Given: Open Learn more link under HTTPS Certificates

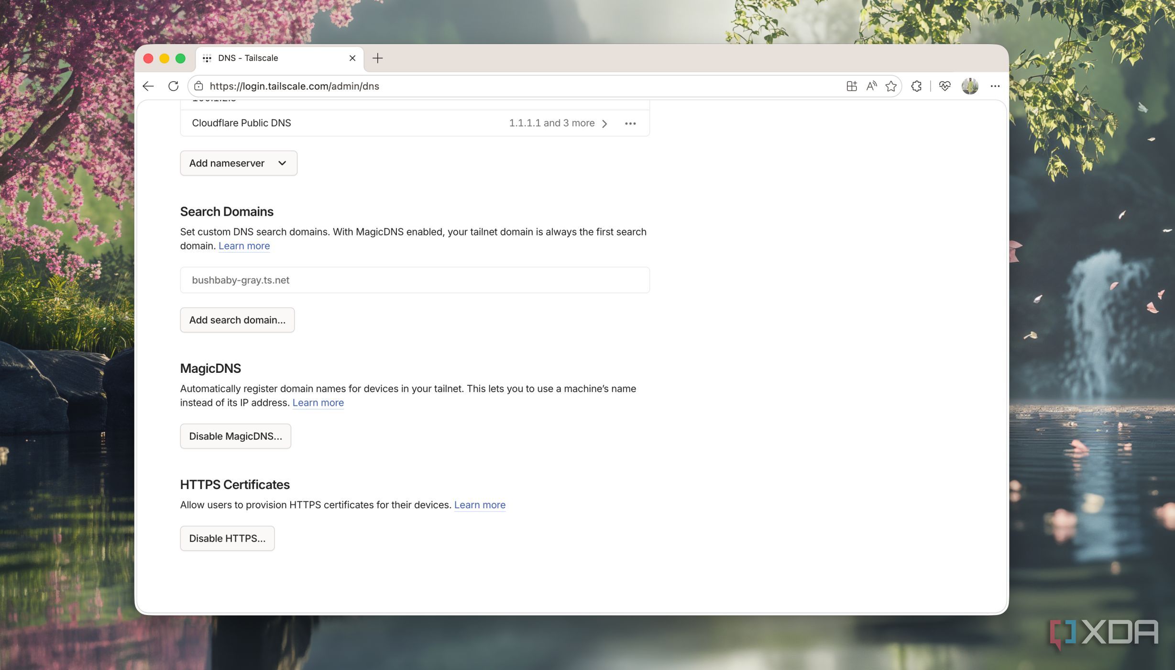Looking at the screenshot, I should click(x=480, y=505).
